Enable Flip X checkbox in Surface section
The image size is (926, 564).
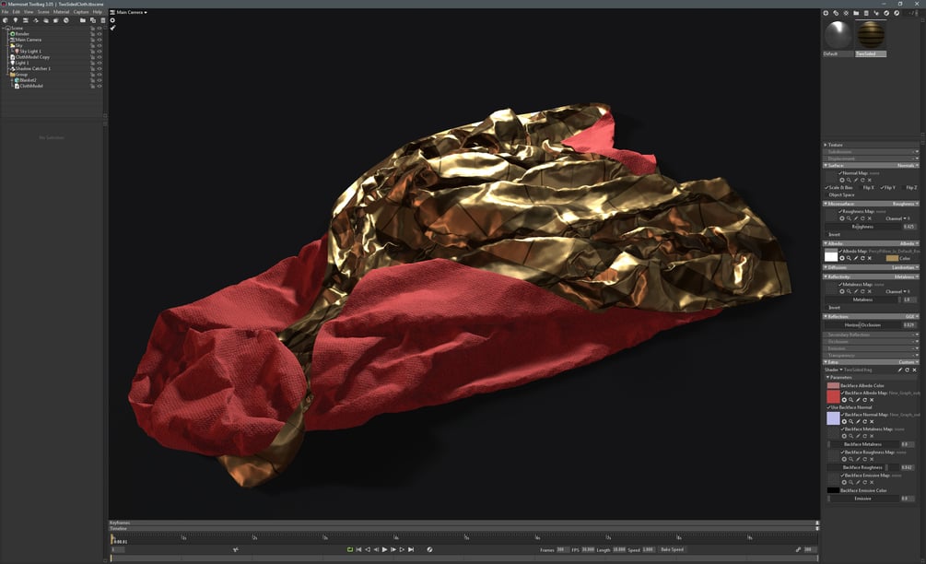(860, 187)
